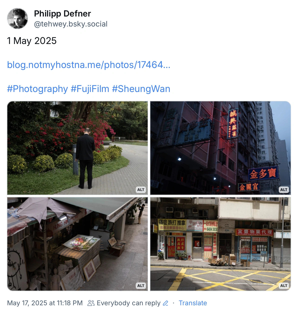The height and width of the screenshot is (313, 299).
Task: Show ALT text on neon signs photo
Action: [284, 189]
